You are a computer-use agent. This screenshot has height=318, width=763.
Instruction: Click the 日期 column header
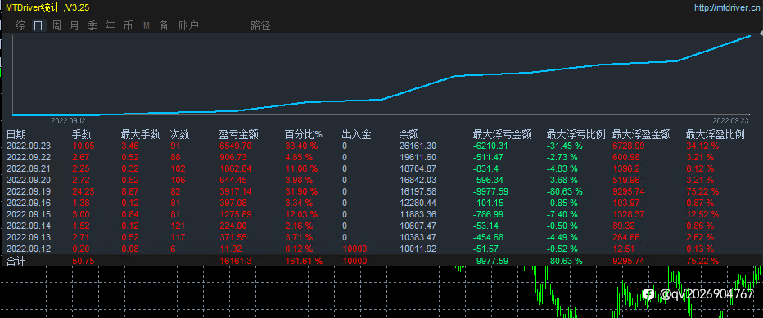16,134
